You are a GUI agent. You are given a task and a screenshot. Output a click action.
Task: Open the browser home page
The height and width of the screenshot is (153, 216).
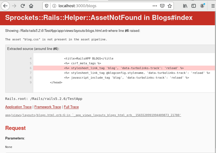(31, 6)
